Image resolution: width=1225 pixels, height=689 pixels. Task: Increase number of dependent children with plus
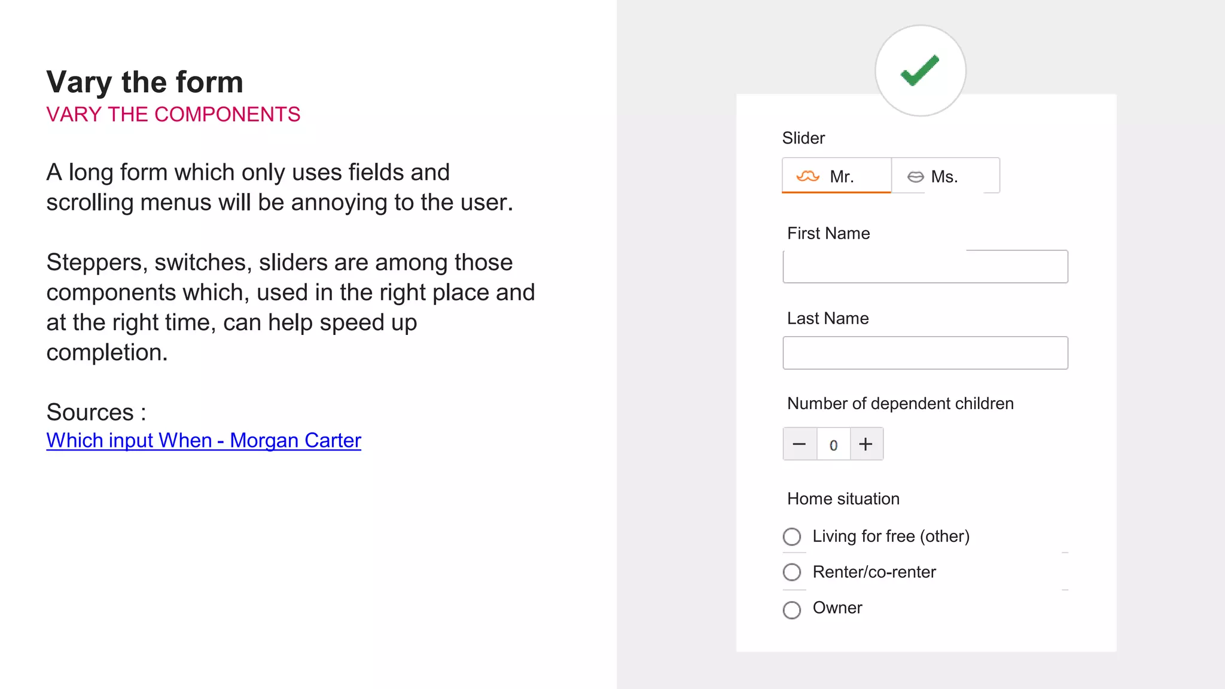(x=866, y=444)
